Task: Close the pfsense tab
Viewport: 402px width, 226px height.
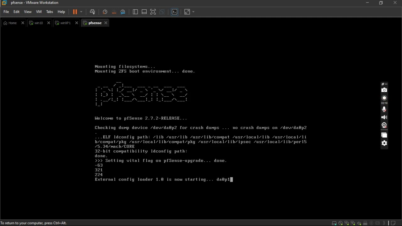Action: click(106, 23)
